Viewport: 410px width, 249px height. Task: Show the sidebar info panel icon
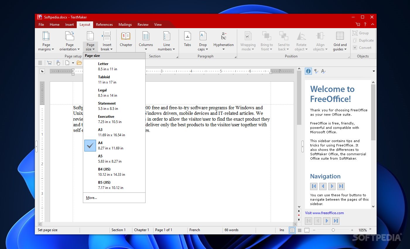pos(308,71)
